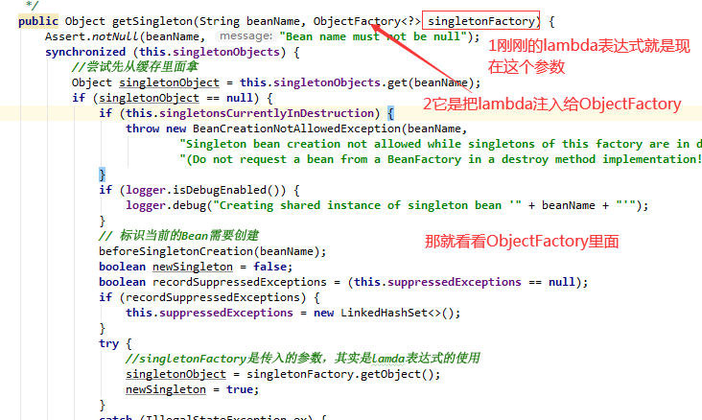Select the LinkedHashSet class name
Image resolution: width=702 pixels, height=420 pixels.
[x=384, y=313]
